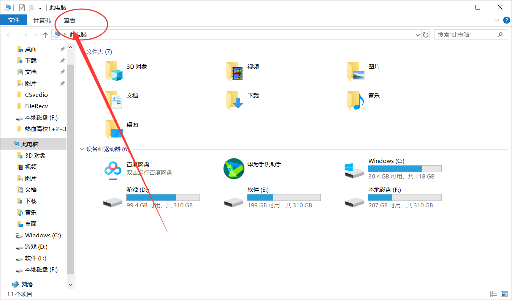512x300 pixels.
Task: Click the New Folder quick access icon
Action: coord(32,7)
